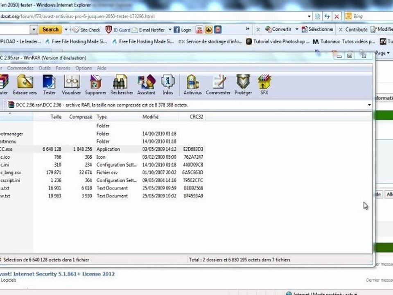393x295 pixels.
Task: Select the Fichier csv row
Action: point(102,172)
